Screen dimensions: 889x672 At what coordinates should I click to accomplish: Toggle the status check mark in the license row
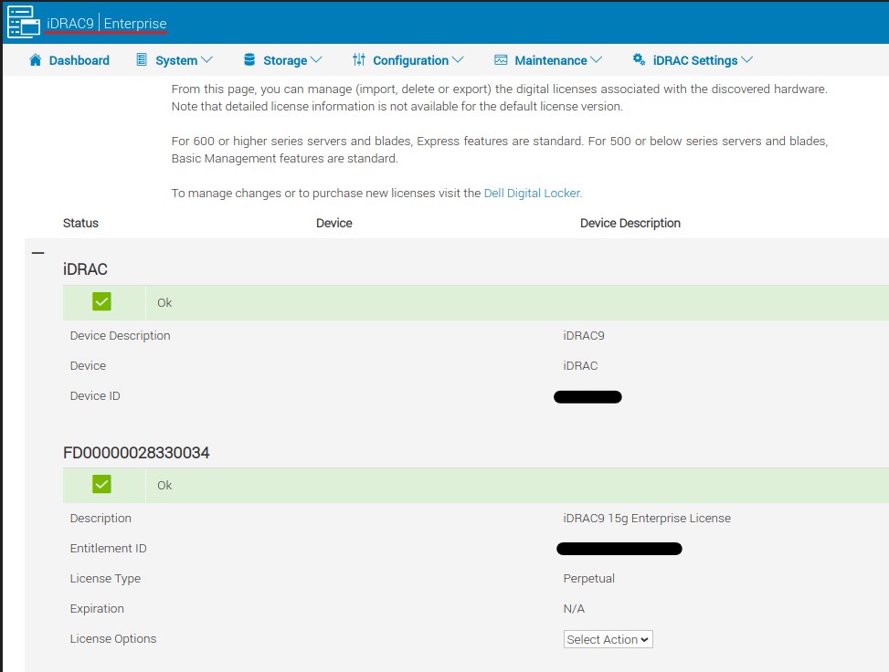[x=101, y=485]
